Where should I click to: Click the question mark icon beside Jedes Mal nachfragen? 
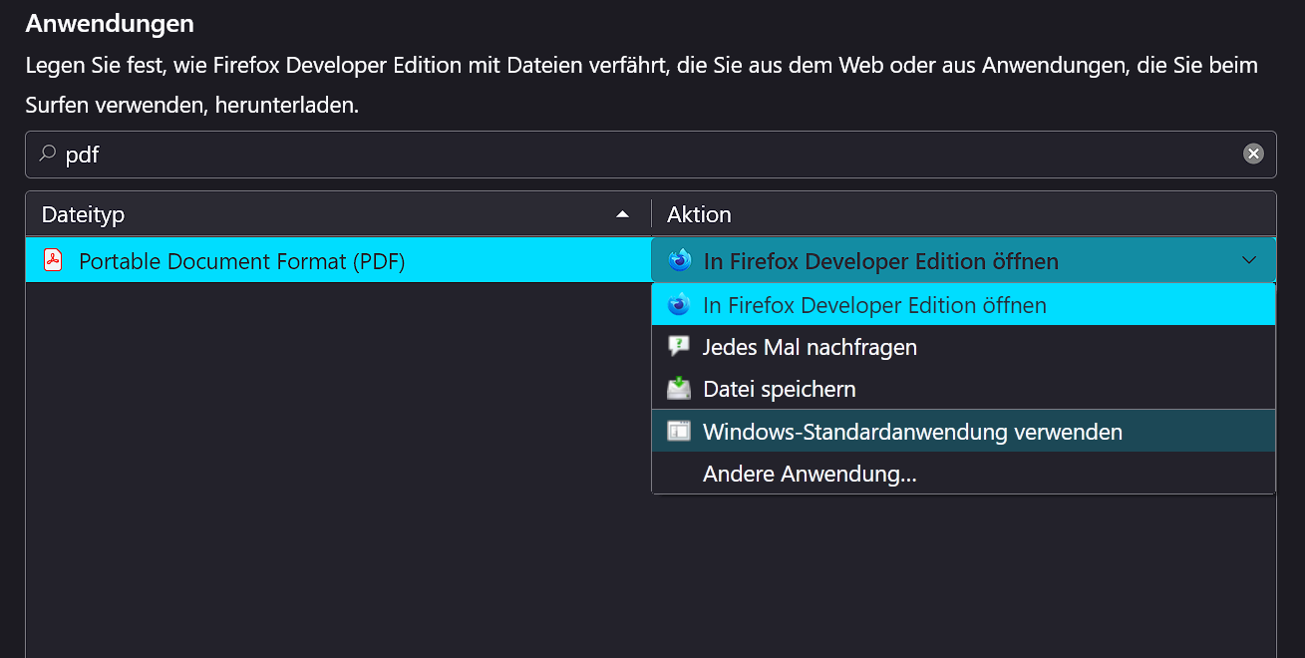pos(679,346)
